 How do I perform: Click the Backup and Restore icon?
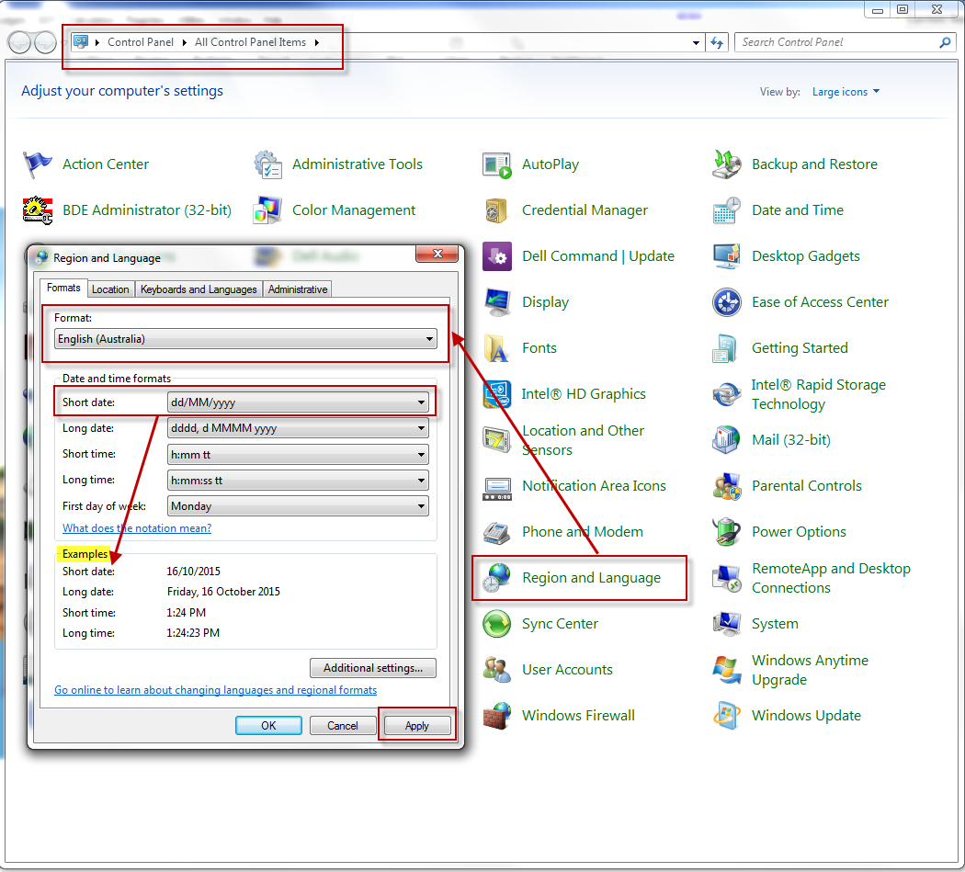[x=727, y=164]
